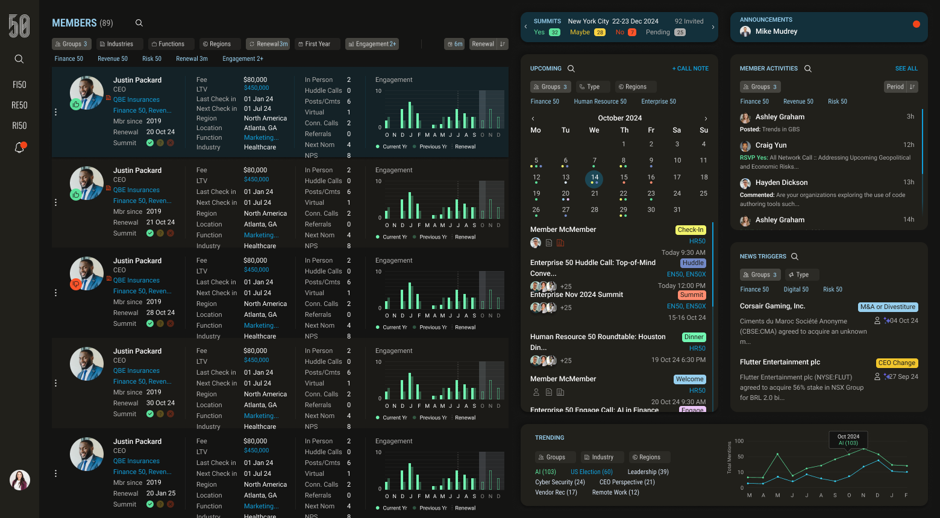Search members with magnifier next to Members
The image size is (940, 518).
pyautogui.click(x=139, y=23)
